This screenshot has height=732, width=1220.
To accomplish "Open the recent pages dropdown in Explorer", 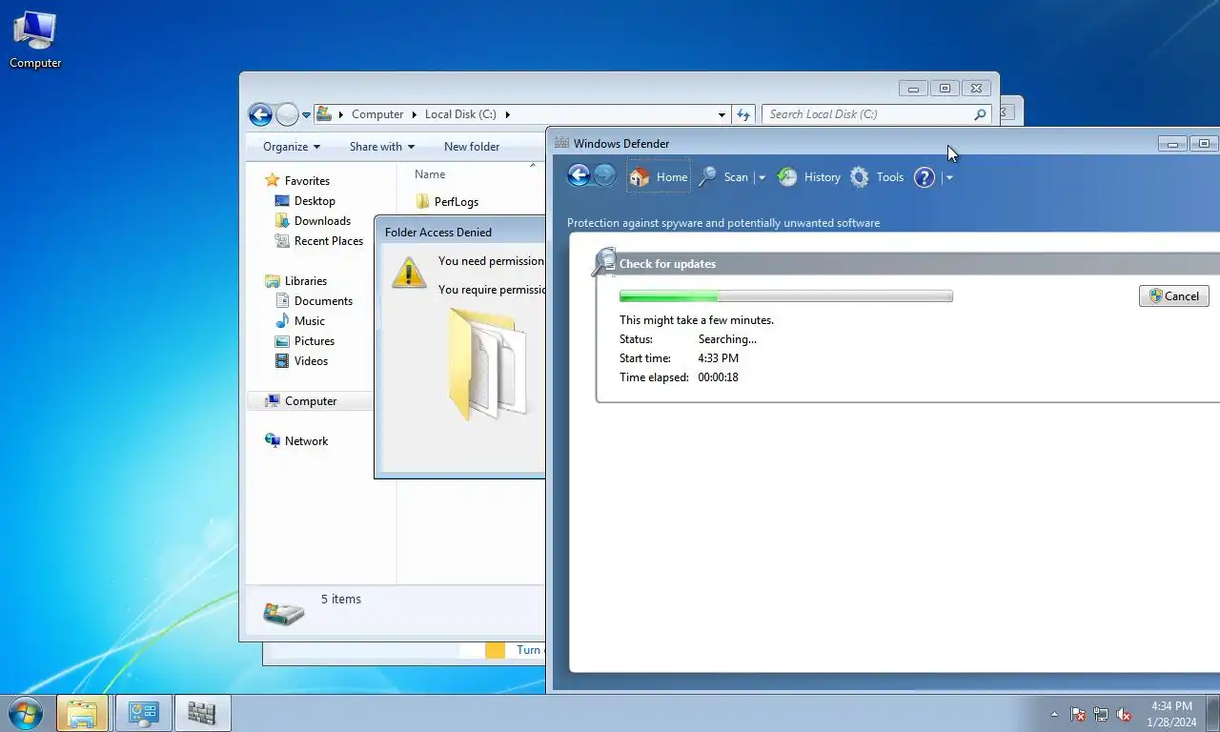I will [x=306, y=115].
